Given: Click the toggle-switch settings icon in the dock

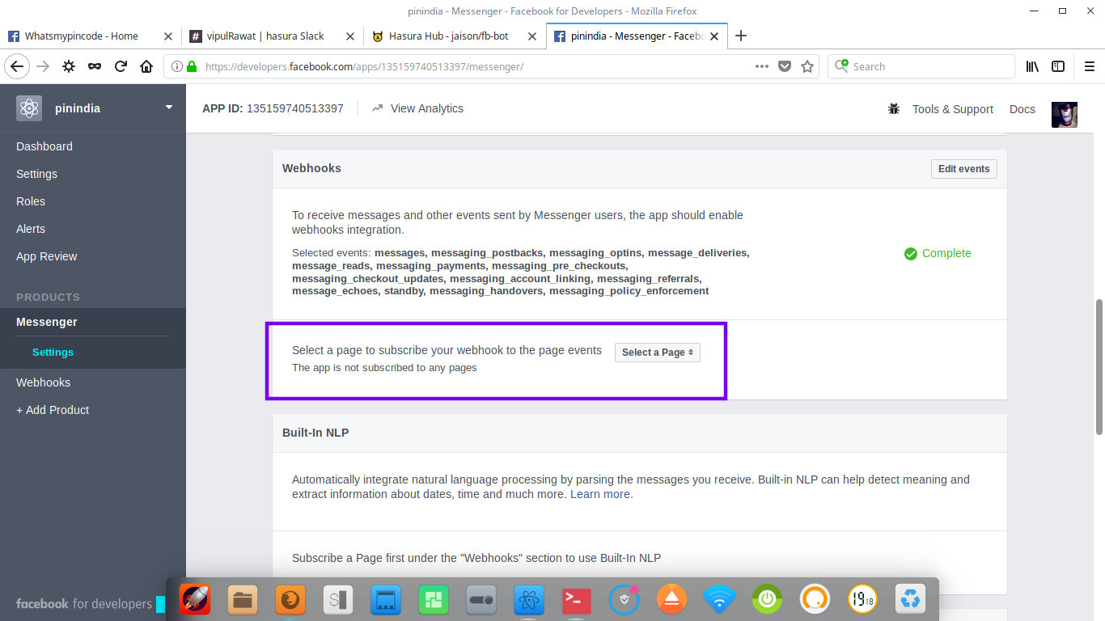Looking at the screenshot, I should tap(481, 600).
